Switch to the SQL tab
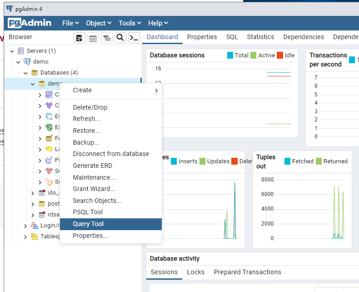Image resolution: width=359 pixels, height=292 pixels. [232, 37]
